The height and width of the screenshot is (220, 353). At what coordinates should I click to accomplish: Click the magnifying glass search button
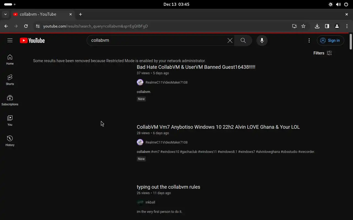point(243,40)
